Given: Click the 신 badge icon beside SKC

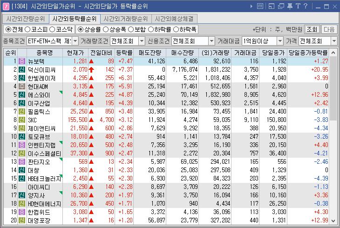Looking at the screenshot, I should point(22,120).
